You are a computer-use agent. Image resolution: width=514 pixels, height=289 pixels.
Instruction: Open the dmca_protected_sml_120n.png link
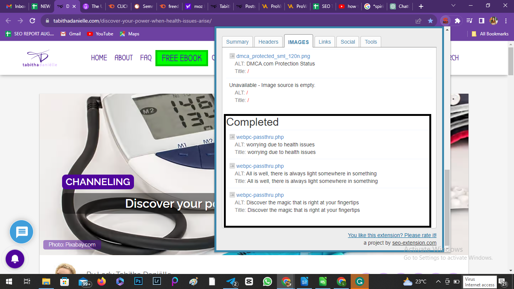coord(273,56)
